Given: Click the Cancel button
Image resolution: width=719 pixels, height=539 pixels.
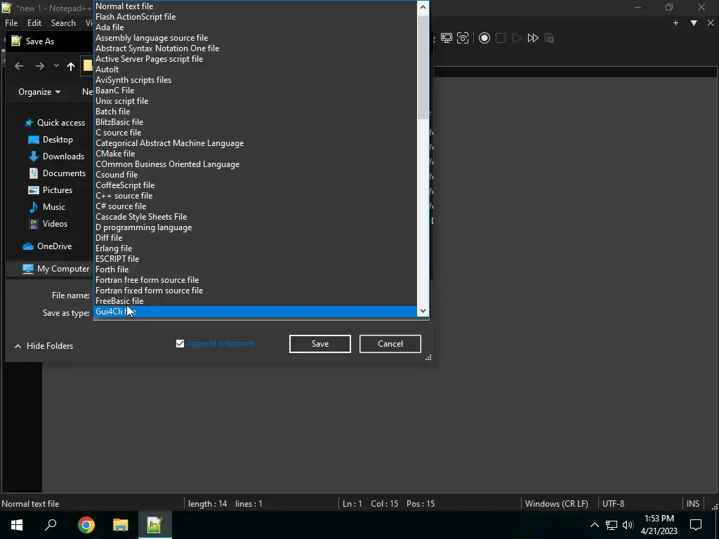Looking at the screenshot, I should coord(390,344).
